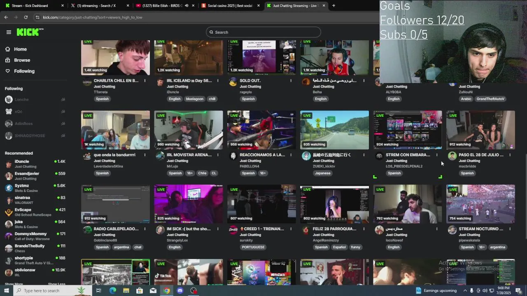Open options menu for STREM CON EMBARA stream

pos(437,155)
